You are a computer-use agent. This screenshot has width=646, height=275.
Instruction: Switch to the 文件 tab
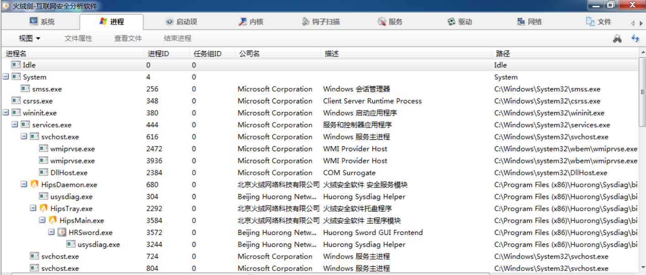(599, 21)
